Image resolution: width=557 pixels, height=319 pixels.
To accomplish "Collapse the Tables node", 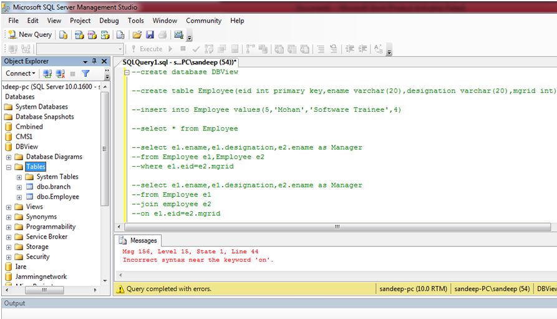I will [9, 167].
